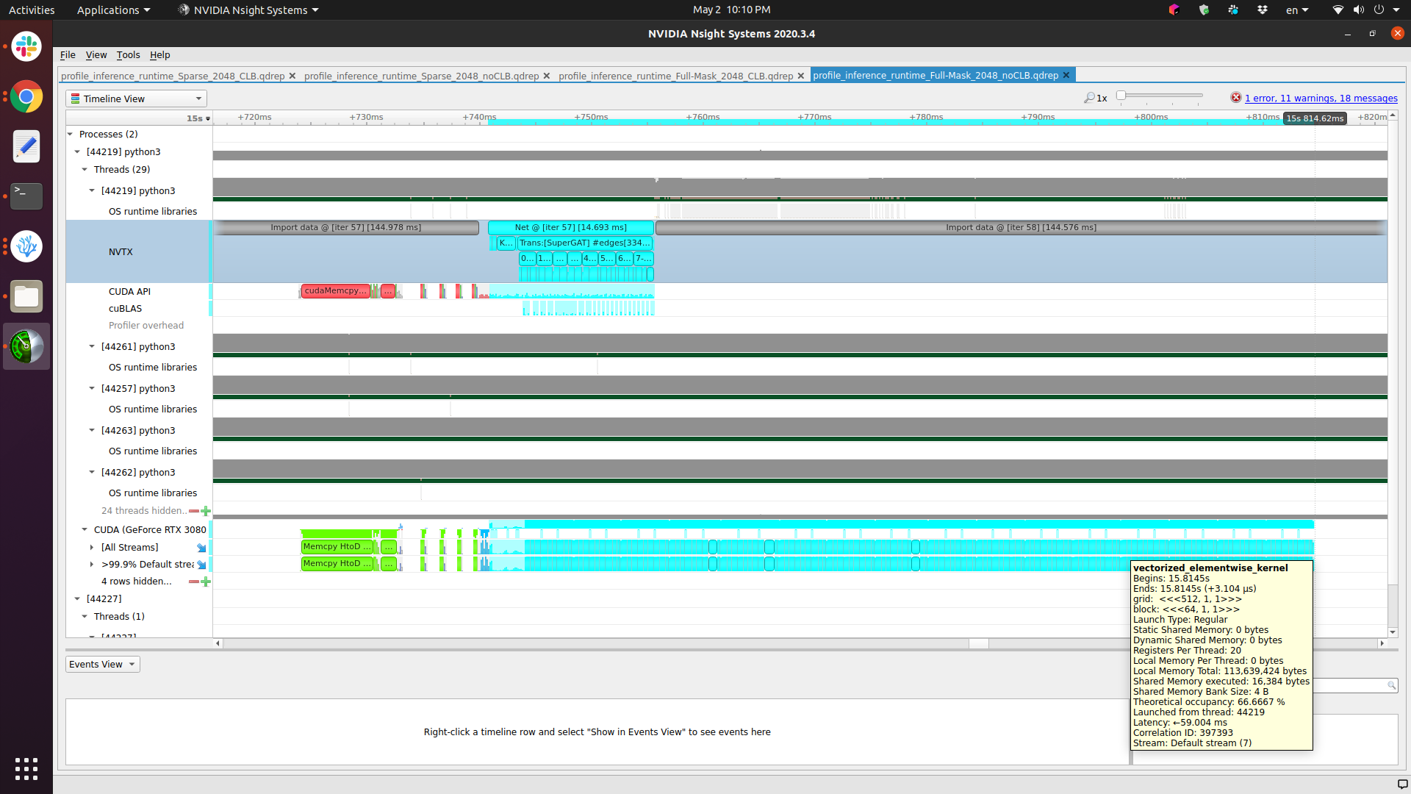Click the red error icon near messages link
This screenshot has width=1411, height=794.
(1236, 98)
